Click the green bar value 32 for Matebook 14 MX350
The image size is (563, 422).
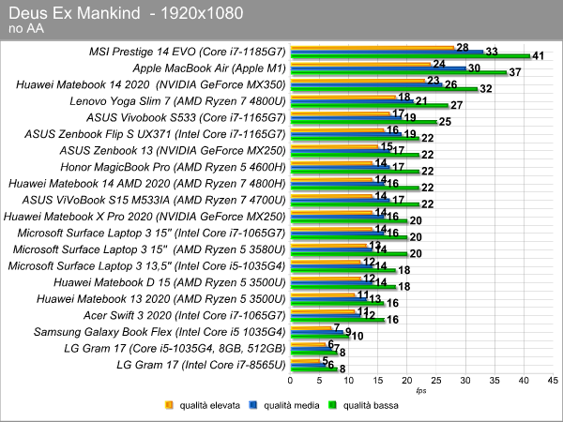(x=486, y=89)
